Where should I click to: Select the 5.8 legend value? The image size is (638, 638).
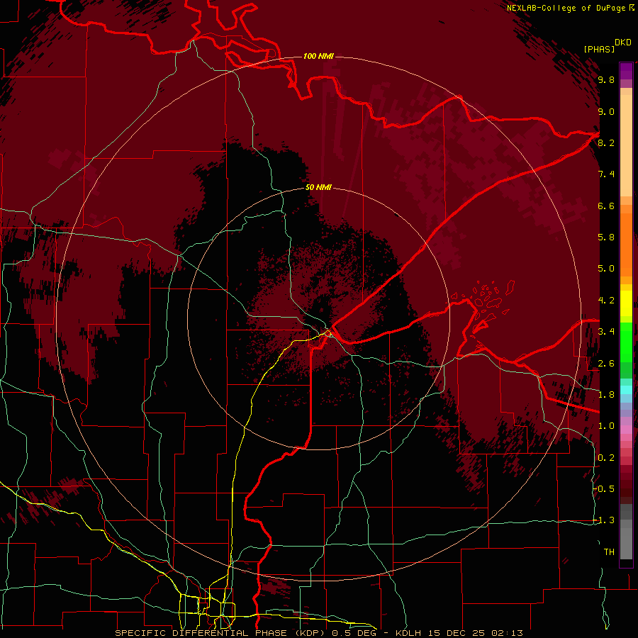click(606, 237)
